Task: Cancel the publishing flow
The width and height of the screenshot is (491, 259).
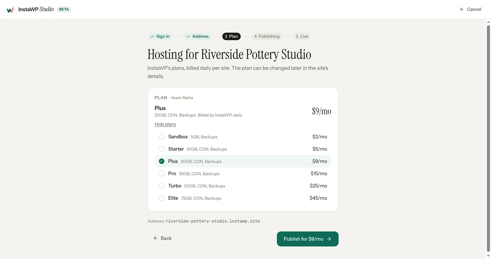Action: 470,9
